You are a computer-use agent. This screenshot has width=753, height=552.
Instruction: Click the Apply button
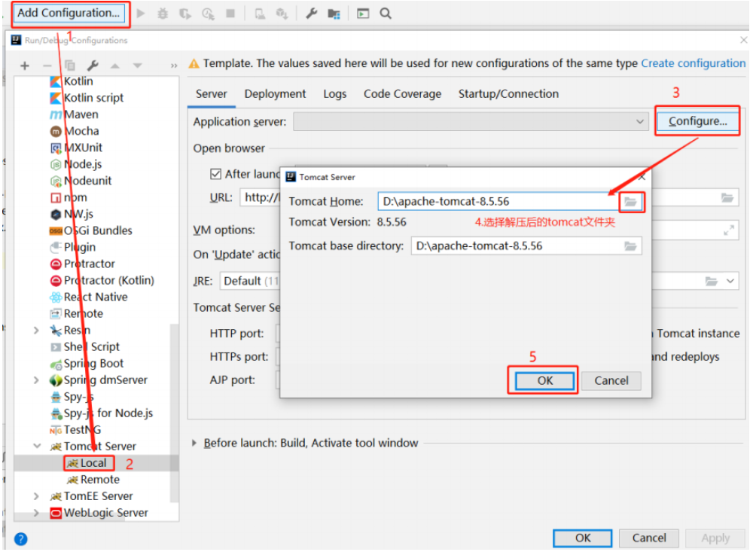pos(715,538)
